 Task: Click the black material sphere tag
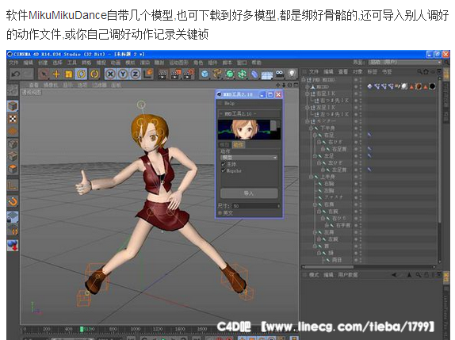[432, 86]
